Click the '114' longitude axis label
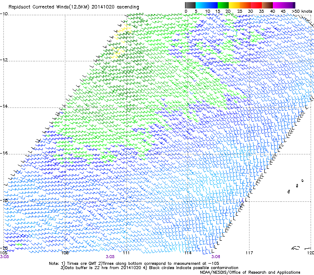Viewport: 314px width, 275px height. [188, 253]
